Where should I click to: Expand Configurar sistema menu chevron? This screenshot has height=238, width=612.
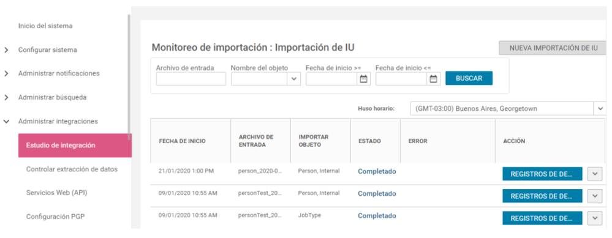tap(6, 50)
